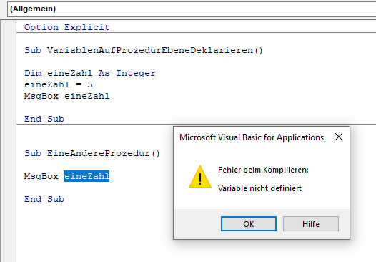Click the last End Sub statement
Viewport: 376px width, 262px height.
tap(44, 199)
